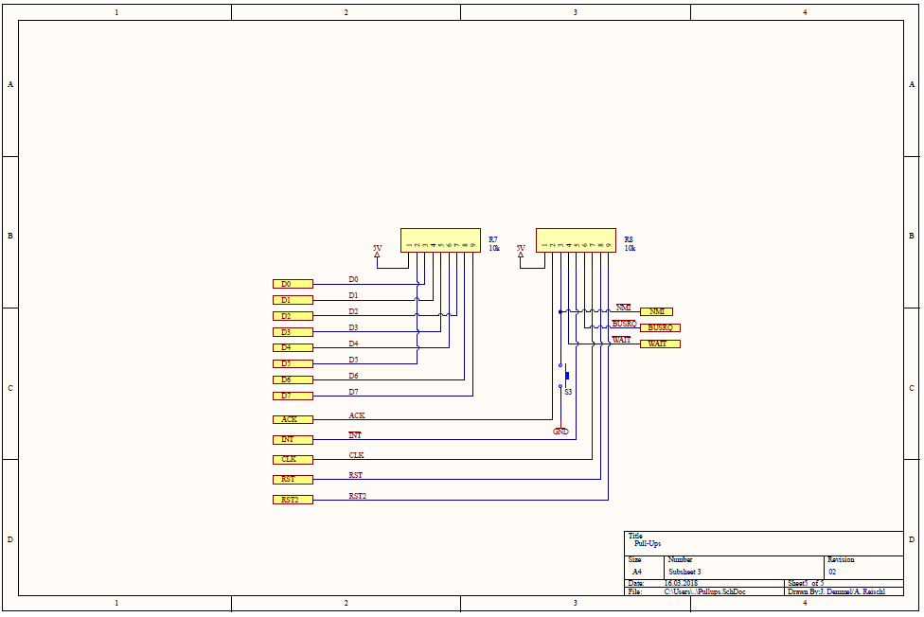This screenshot has height=617, width=924.
Task: Click the R8 designator text
Action: coord(629,239)
